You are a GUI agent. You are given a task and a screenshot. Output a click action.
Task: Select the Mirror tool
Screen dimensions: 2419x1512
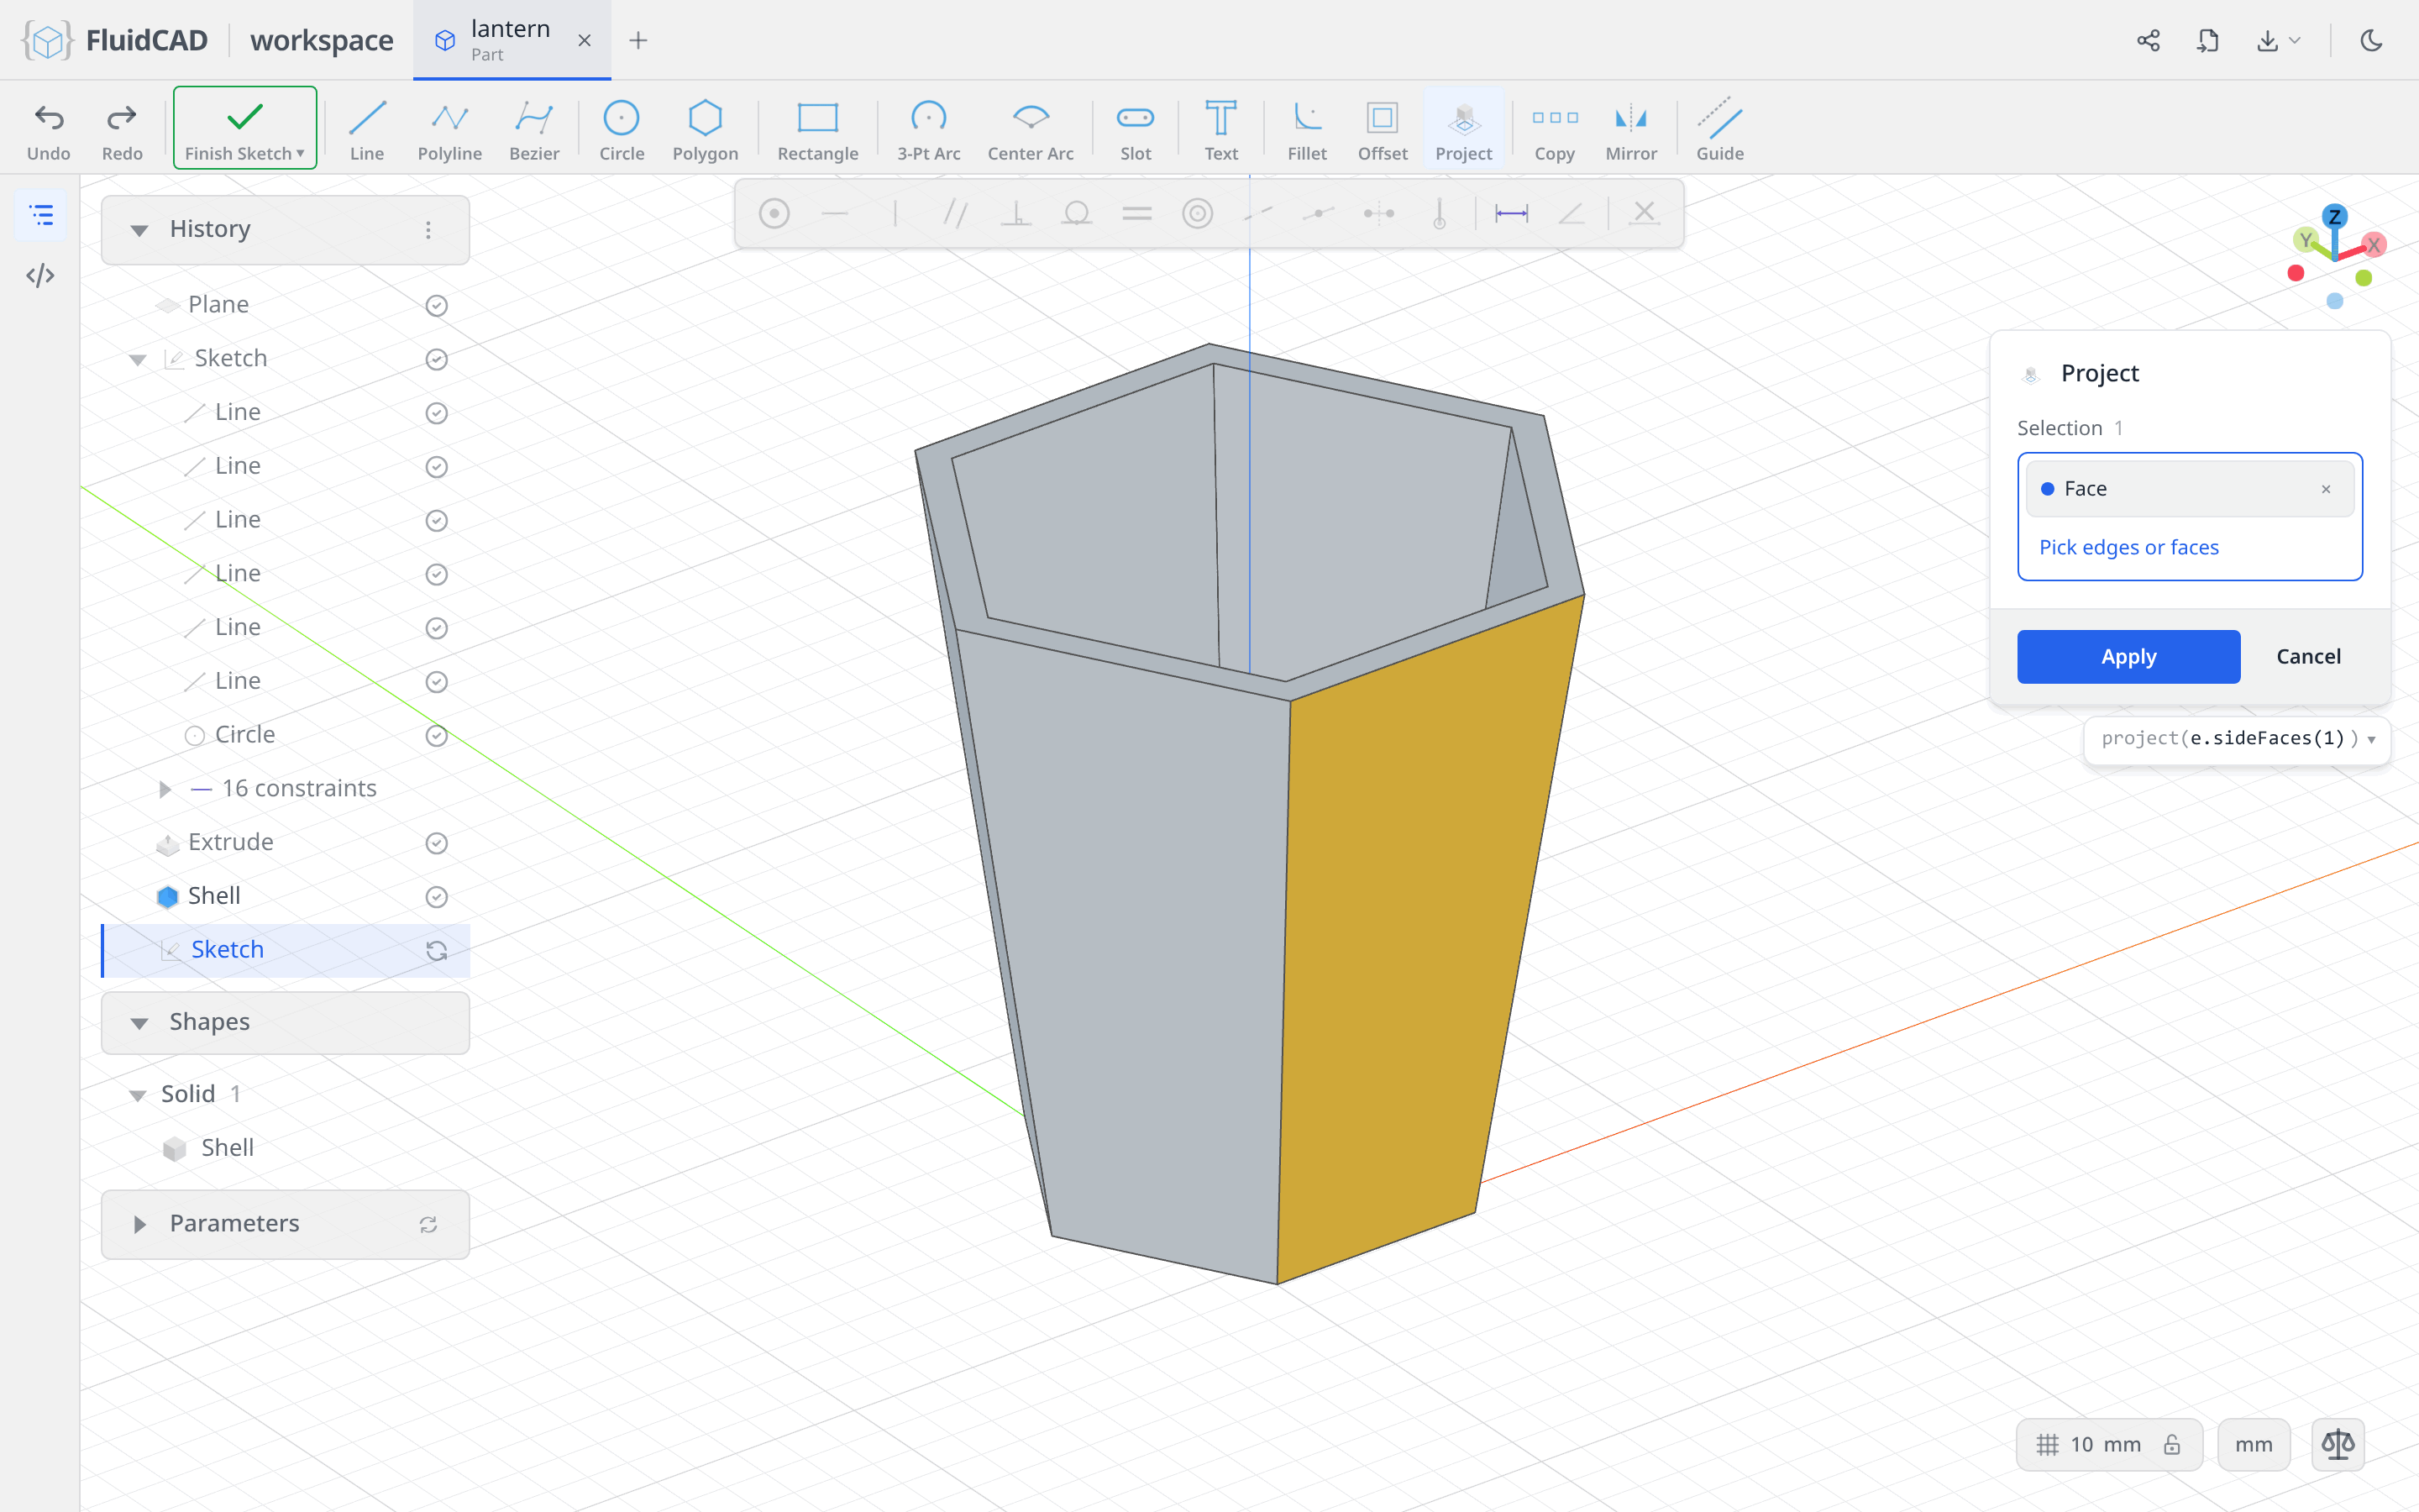pyautogui.click(x=1631, y=130)
